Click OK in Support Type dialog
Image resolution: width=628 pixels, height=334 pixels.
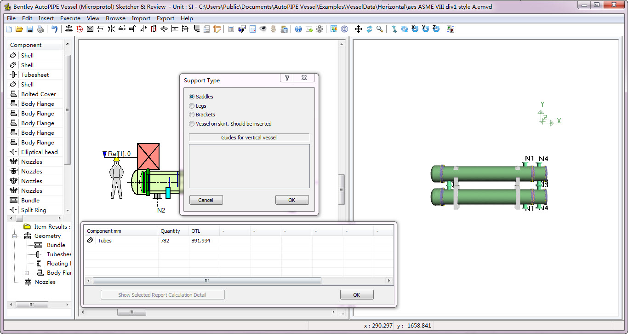[x=292, y=200]
